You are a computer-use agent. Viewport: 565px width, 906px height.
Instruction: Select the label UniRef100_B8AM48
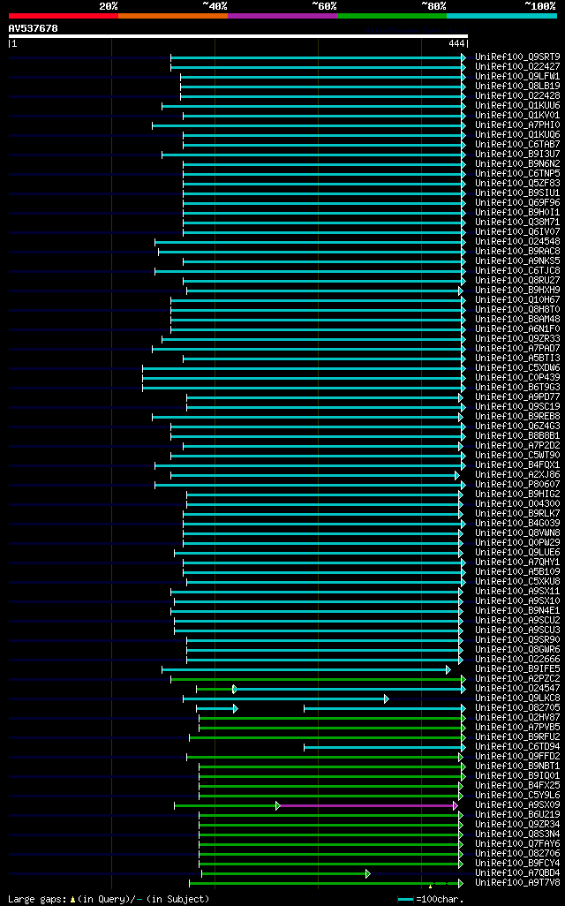click(517, 320)
